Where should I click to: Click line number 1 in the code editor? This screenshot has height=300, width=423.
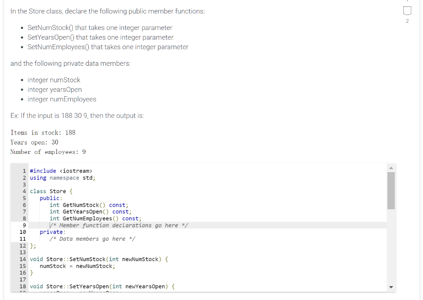pyautogui.click(x=23, y=170)
